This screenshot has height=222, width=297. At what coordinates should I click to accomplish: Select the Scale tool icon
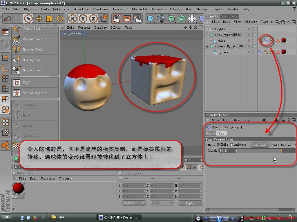coord(49,19)
